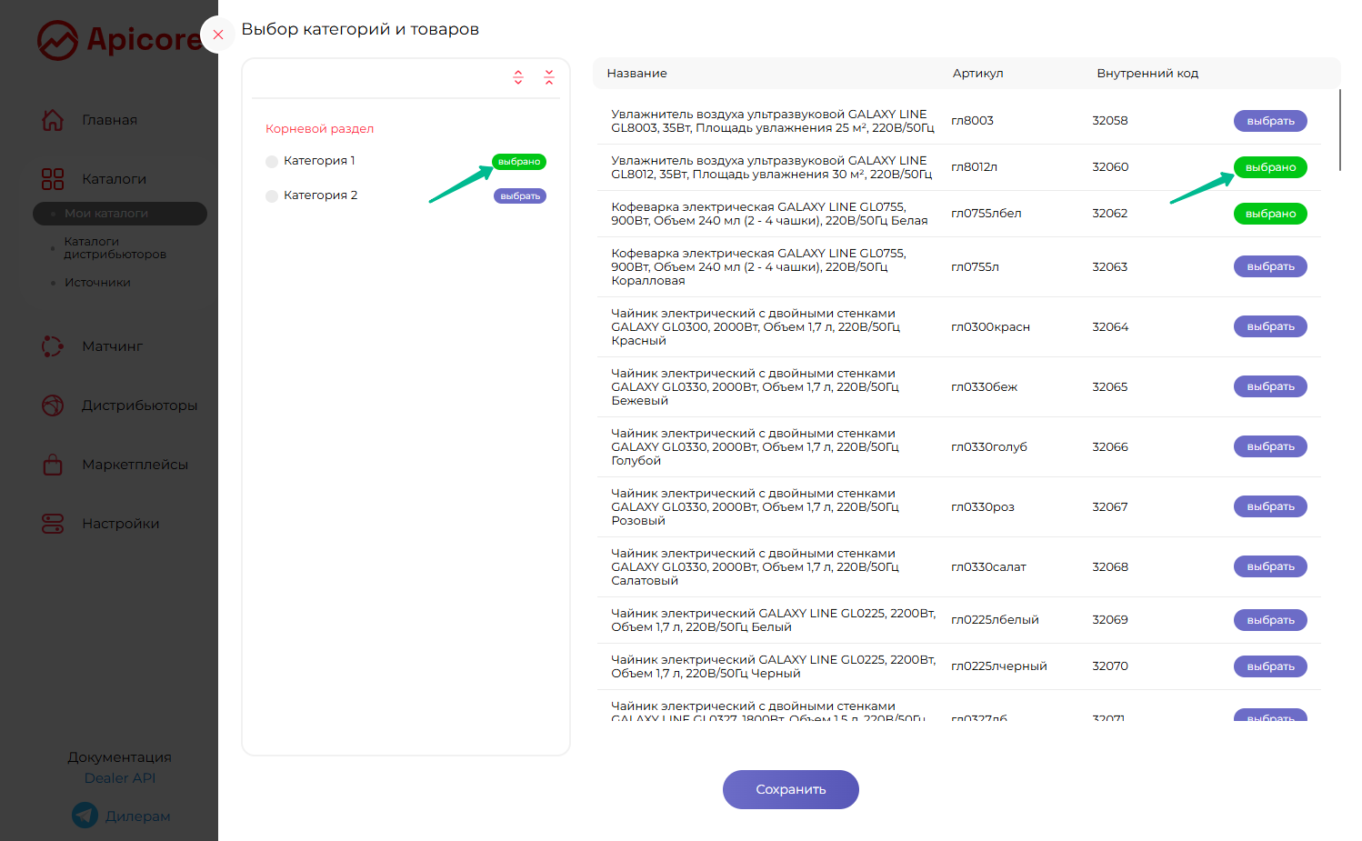Click the GL0330 Бежевый kettle name
Screen dimensions: 1362x841
pos(756,387)
